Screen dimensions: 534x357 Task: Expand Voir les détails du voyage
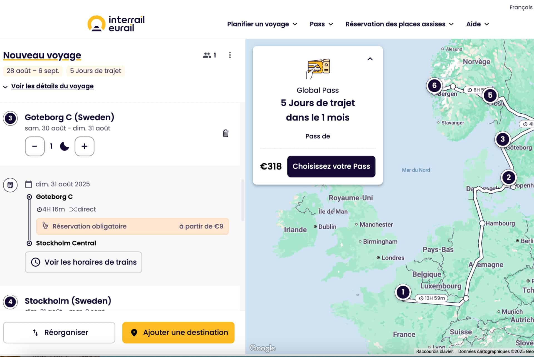pyautogui.click(x=52, y=86)
